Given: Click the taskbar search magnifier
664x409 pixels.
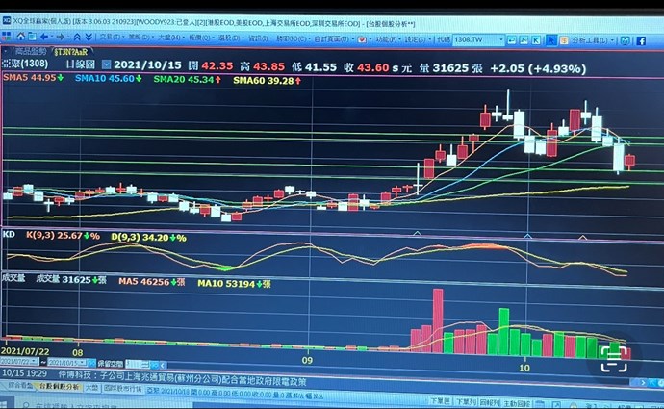Looking at the screenshot, I should click(25, 405).
